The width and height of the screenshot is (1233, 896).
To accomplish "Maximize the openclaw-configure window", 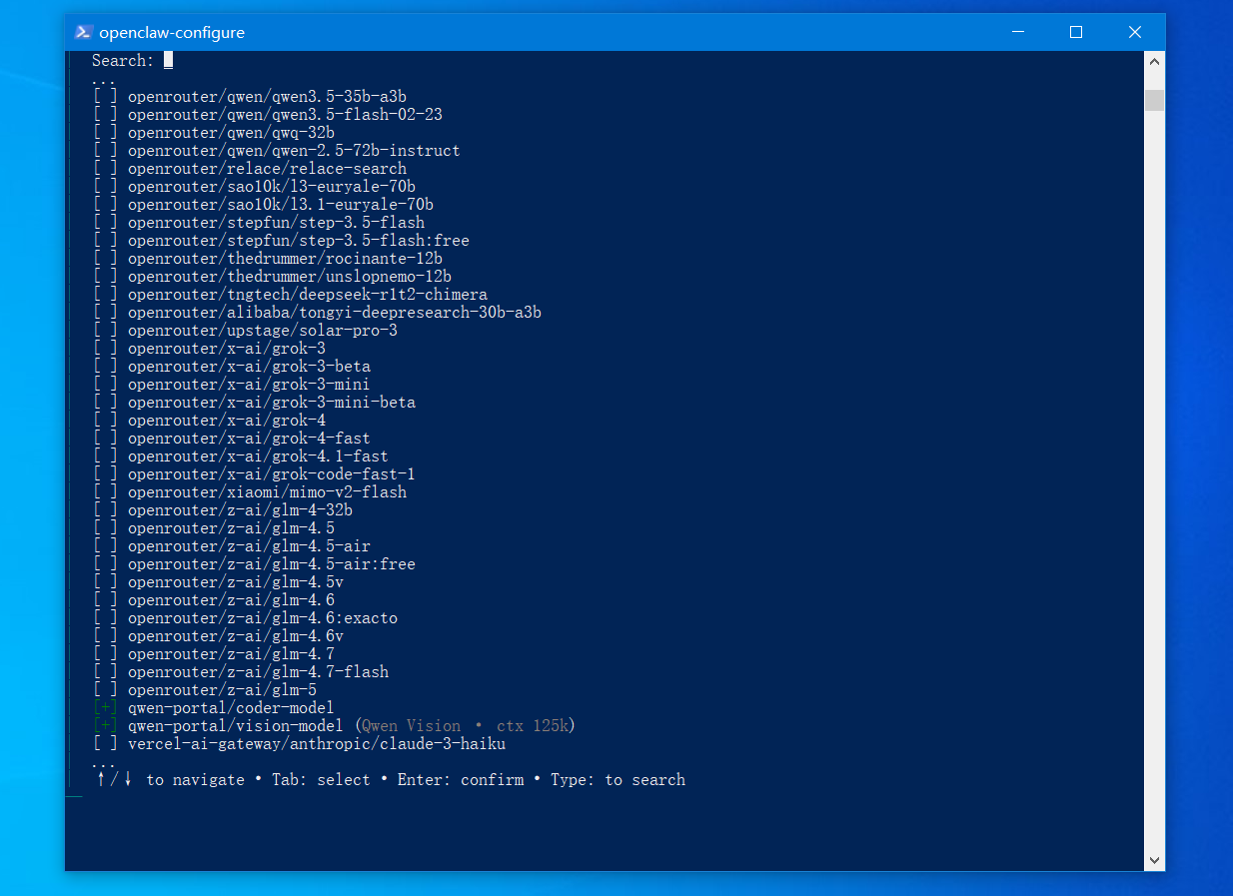I will click(1076, 32).
